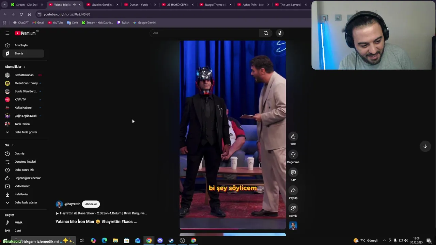The image size is (436, 245).
Task: Open Google Gemini bookmark
Action: (x=144, y=23)
